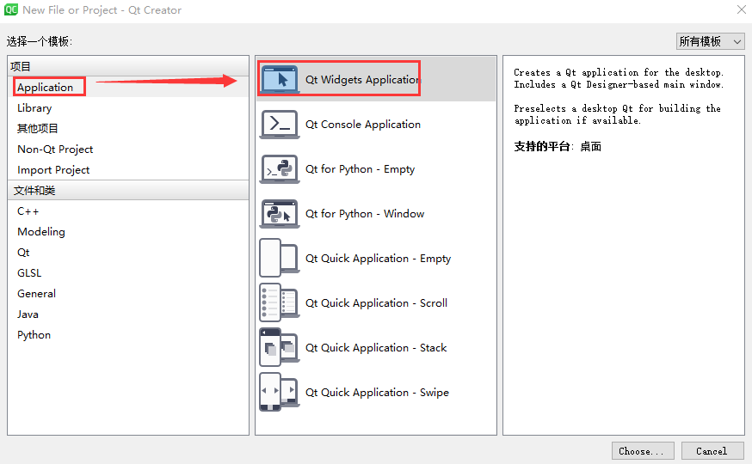Click the 支持的平台: 桌面 text
The image size is (752, 464).
point(558,147)
